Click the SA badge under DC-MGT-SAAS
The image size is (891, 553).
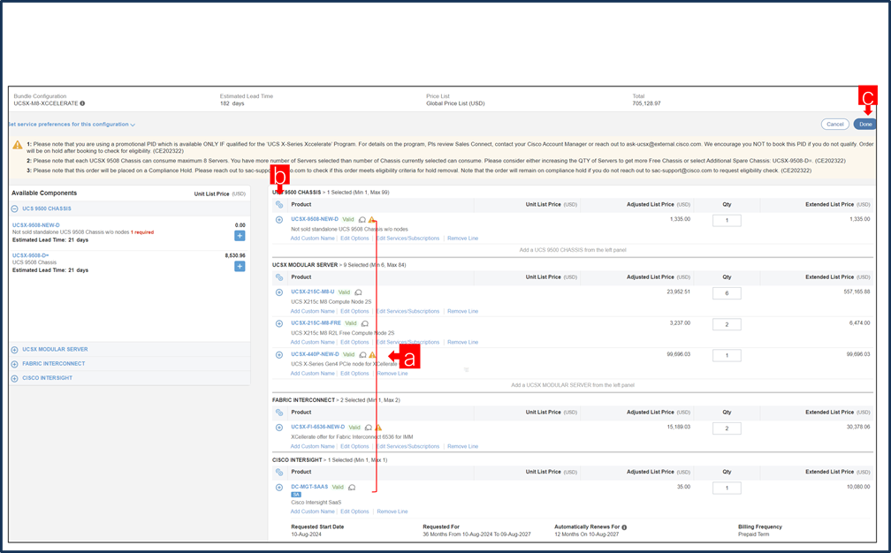click(x=296, y=495)
